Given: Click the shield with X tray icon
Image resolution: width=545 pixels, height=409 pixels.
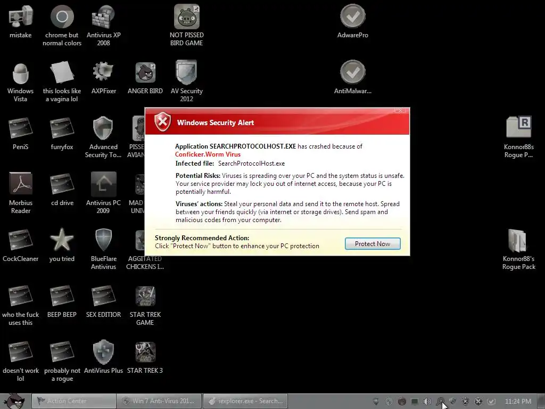Looking at the screenshot, I should [465, 402].
